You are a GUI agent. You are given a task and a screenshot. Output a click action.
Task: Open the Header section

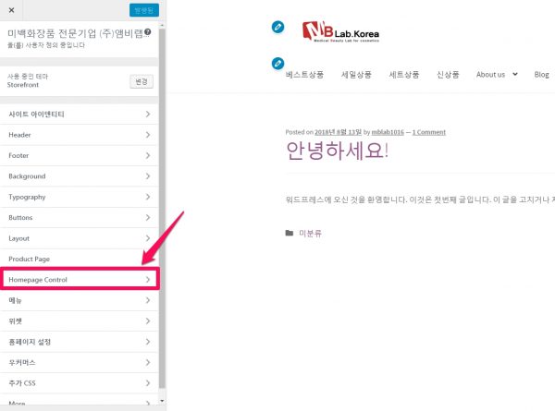point(80,135)
